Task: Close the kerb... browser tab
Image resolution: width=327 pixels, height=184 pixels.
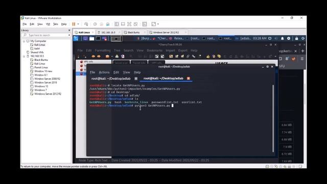Action: pos(295,51)
